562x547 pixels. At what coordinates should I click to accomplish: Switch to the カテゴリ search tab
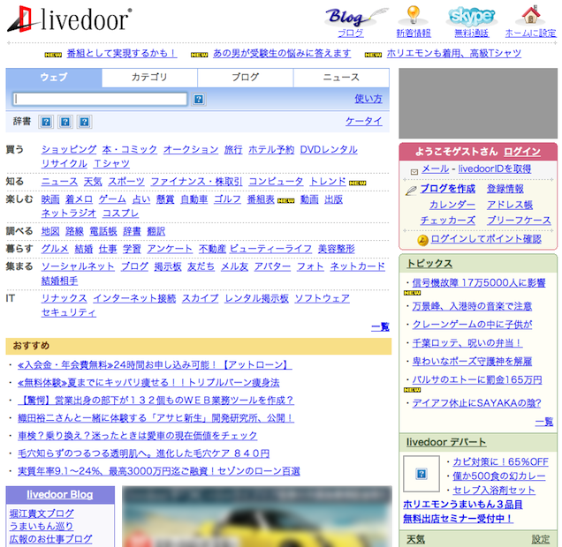point(149,78)
